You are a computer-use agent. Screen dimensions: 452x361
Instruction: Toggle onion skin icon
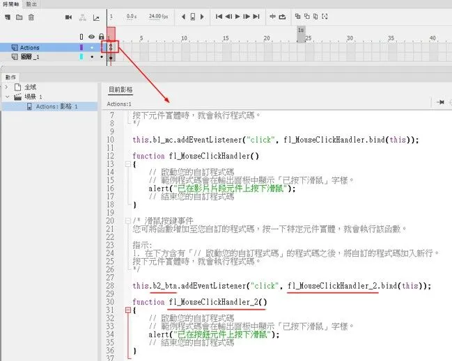point(298,16)
